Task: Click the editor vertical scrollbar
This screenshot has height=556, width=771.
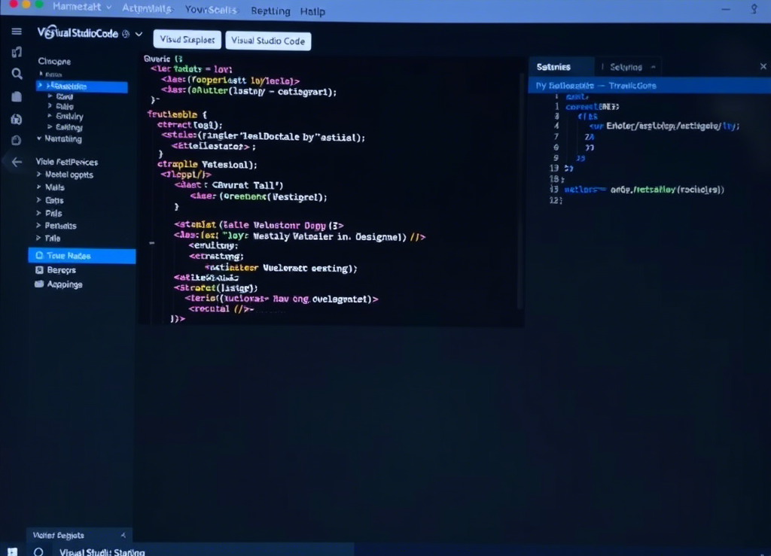Action: [520, 188]
